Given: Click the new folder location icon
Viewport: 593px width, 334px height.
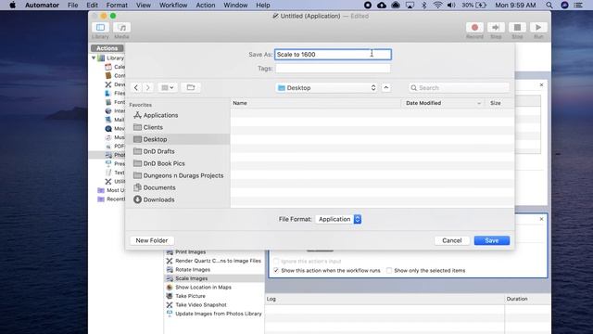Looking at the screenshot, I should (x=191, y=87).
